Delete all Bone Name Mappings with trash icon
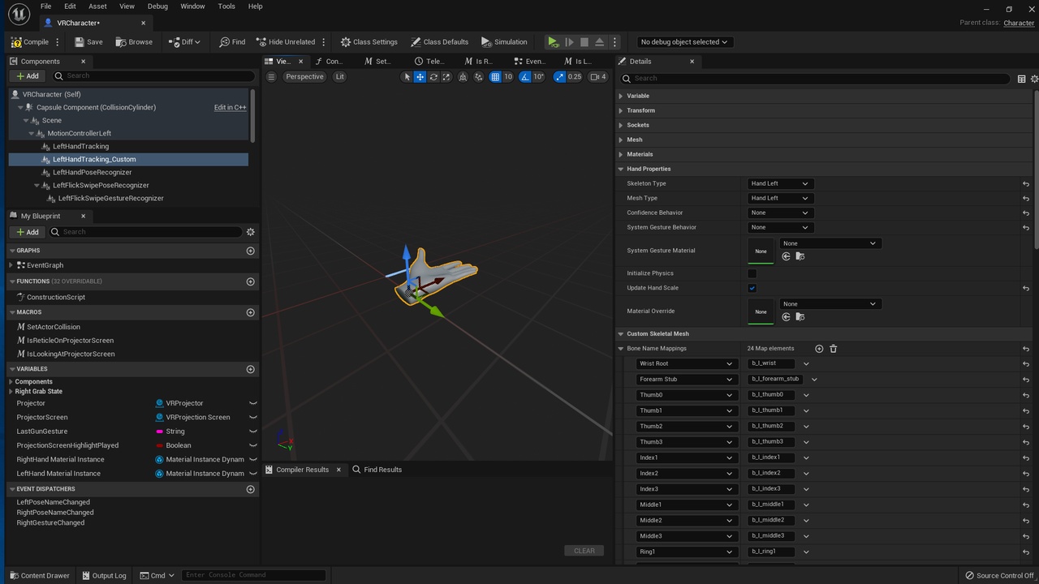Viewport: 1039px width, 584px height. [x=833, y=349]
